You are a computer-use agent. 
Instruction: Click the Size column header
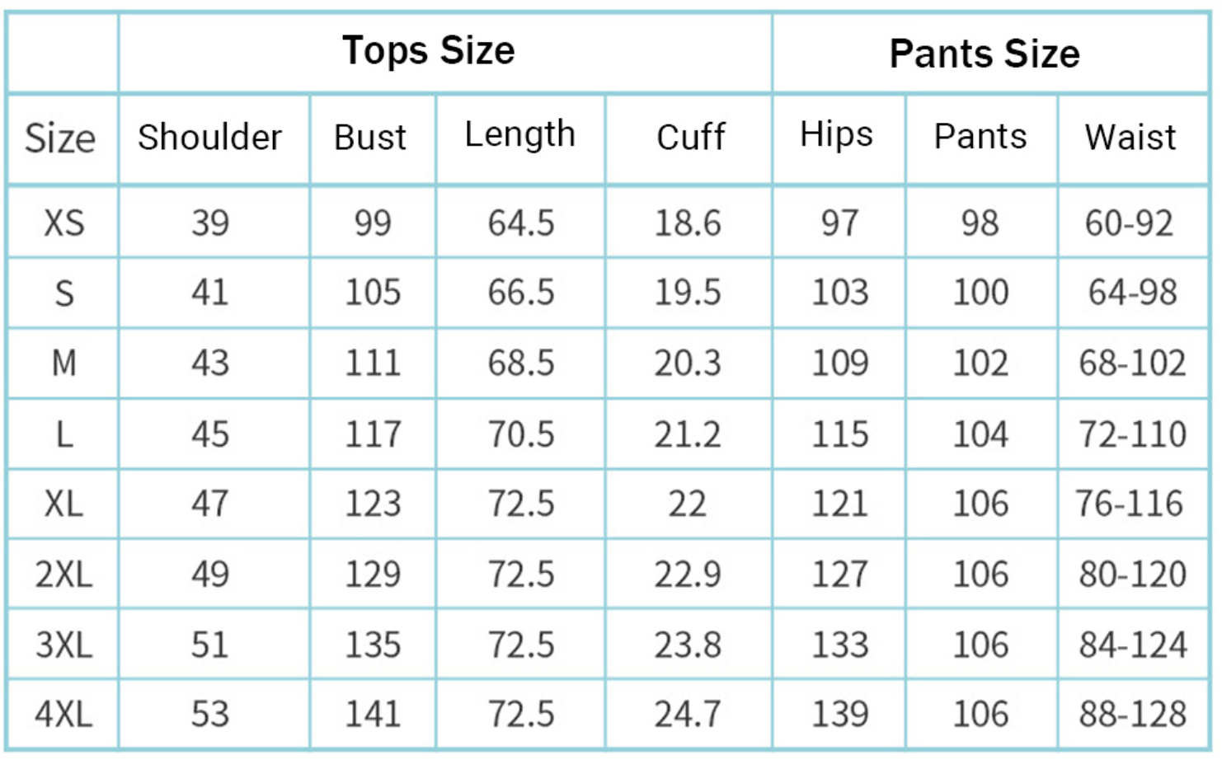(x=60, y=138)
